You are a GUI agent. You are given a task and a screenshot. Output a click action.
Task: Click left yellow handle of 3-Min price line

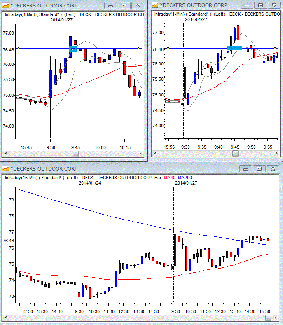[19, 48]
